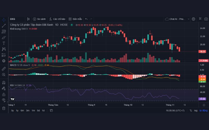Toggle magnet mode on the sidebar
Image resolution: width=209 pixels, height=130 pixels.
coord(4,83)
